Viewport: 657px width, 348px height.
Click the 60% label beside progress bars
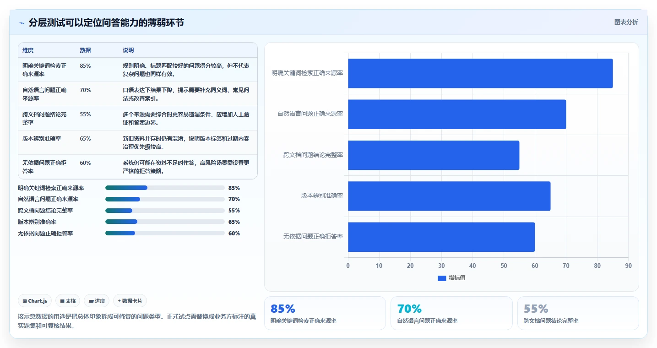click(x=234, y=234)
